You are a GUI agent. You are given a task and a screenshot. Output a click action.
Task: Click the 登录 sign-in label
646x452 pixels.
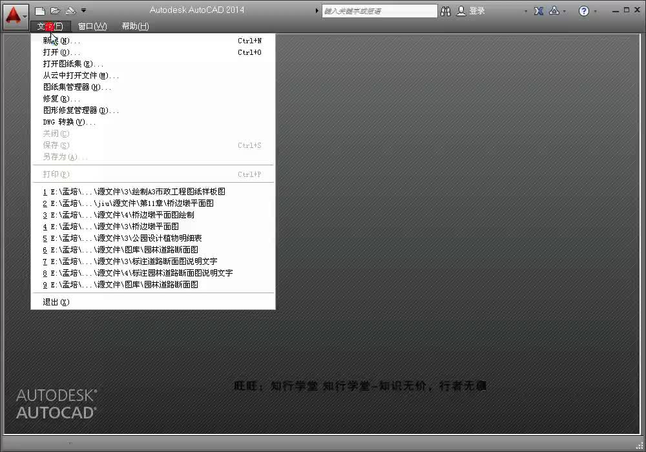(x=477, y=11)
